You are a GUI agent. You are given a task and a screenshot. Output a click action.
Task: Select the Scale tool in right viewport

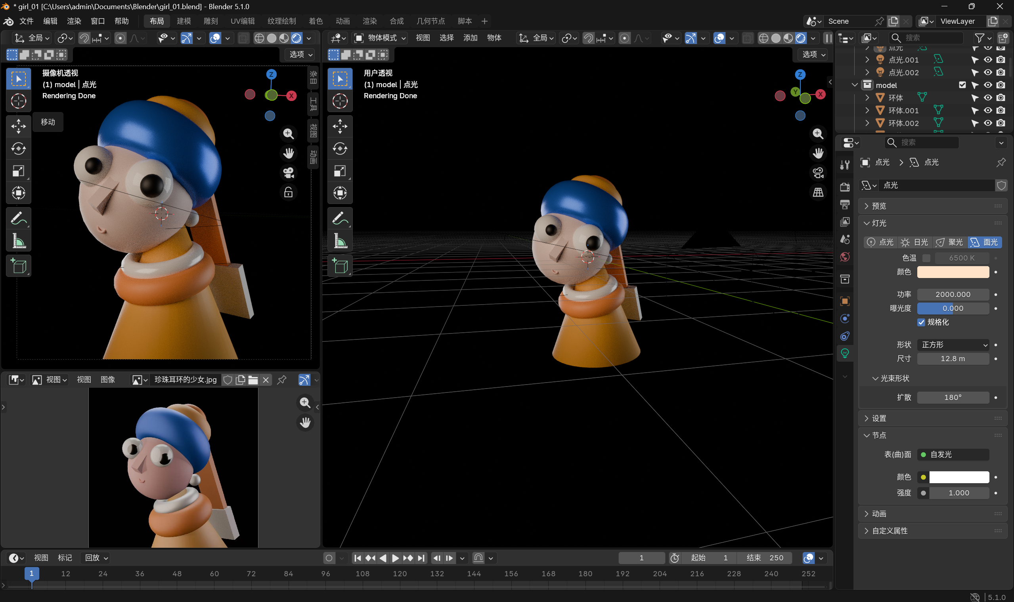tap(340, 171)
